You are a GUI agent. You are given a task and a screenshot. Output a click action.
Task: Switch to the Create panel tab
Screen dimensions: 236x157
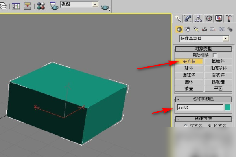point(178,18)
